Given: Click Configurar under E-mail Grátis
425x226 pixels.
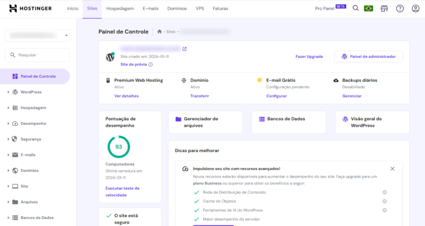Looking at the screenshot, I should [x=277, y=96].
